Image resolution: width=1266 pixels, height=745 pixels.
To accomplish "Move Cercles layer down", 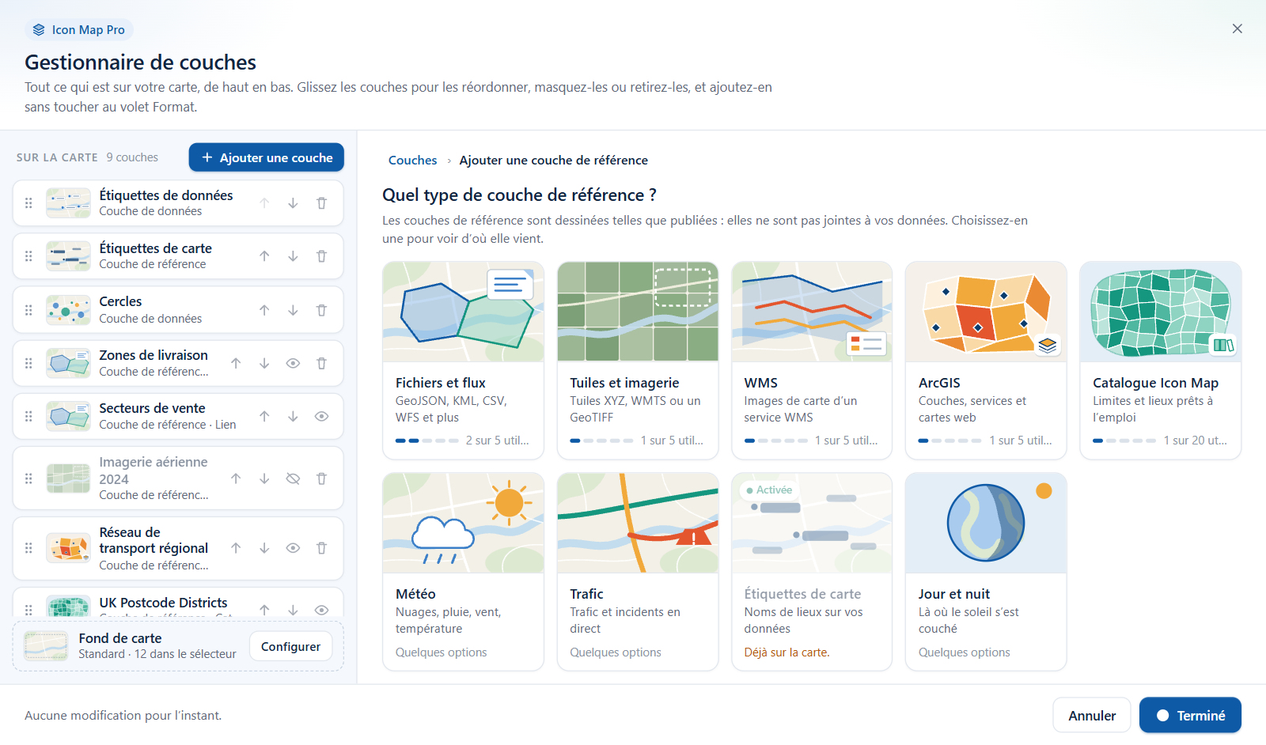I will (293, 310).
